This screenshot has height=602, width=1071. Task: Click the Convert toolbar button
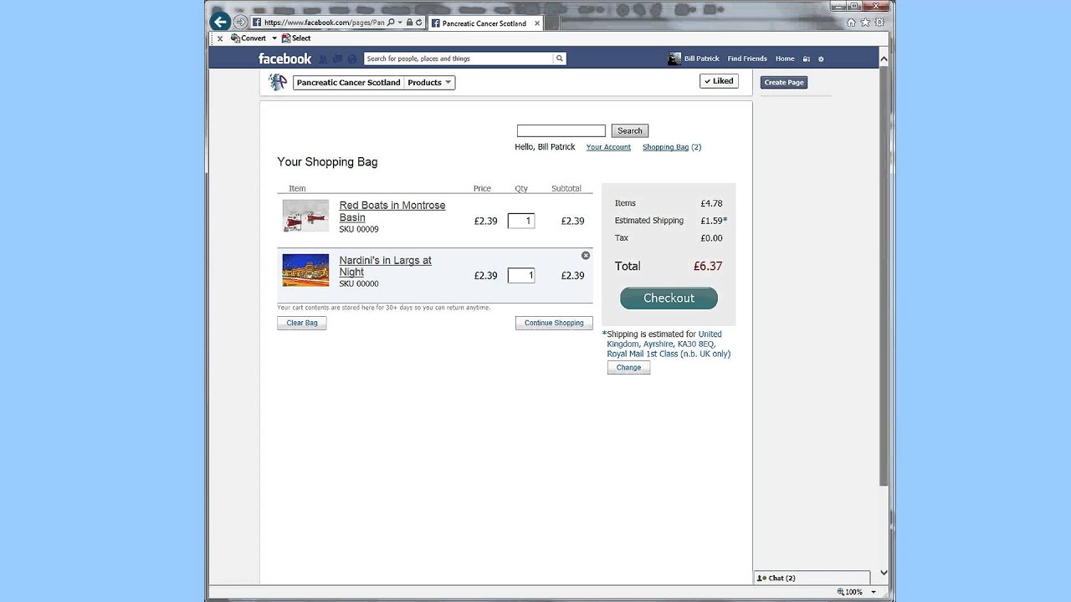249,38
